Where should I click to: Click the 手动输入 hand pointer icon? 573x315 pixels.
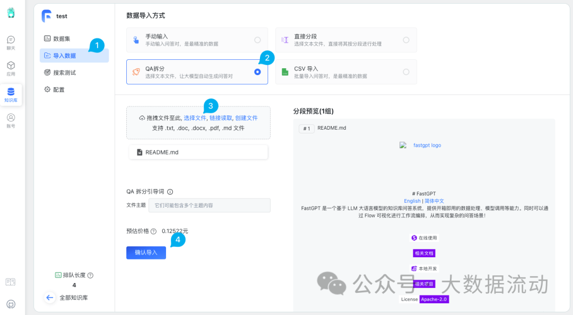pos(136,40)
